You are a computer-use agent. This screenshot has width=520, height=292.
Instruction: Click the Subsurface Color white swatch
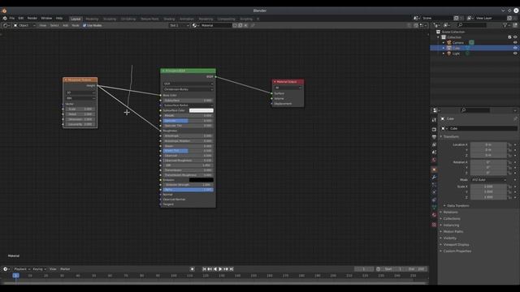click(x=201, y=110)
